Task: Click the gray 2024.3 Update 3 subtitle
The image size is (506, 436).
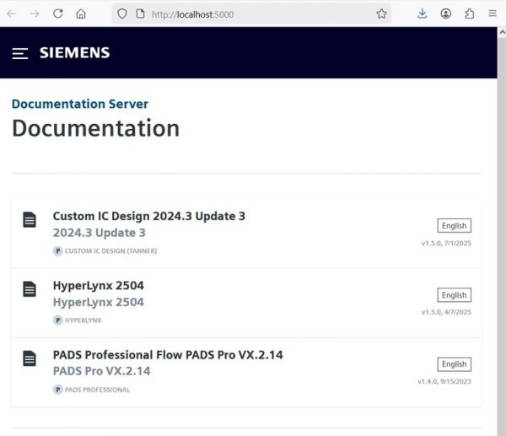Action: pyautogui.click(x=99, y=233)
